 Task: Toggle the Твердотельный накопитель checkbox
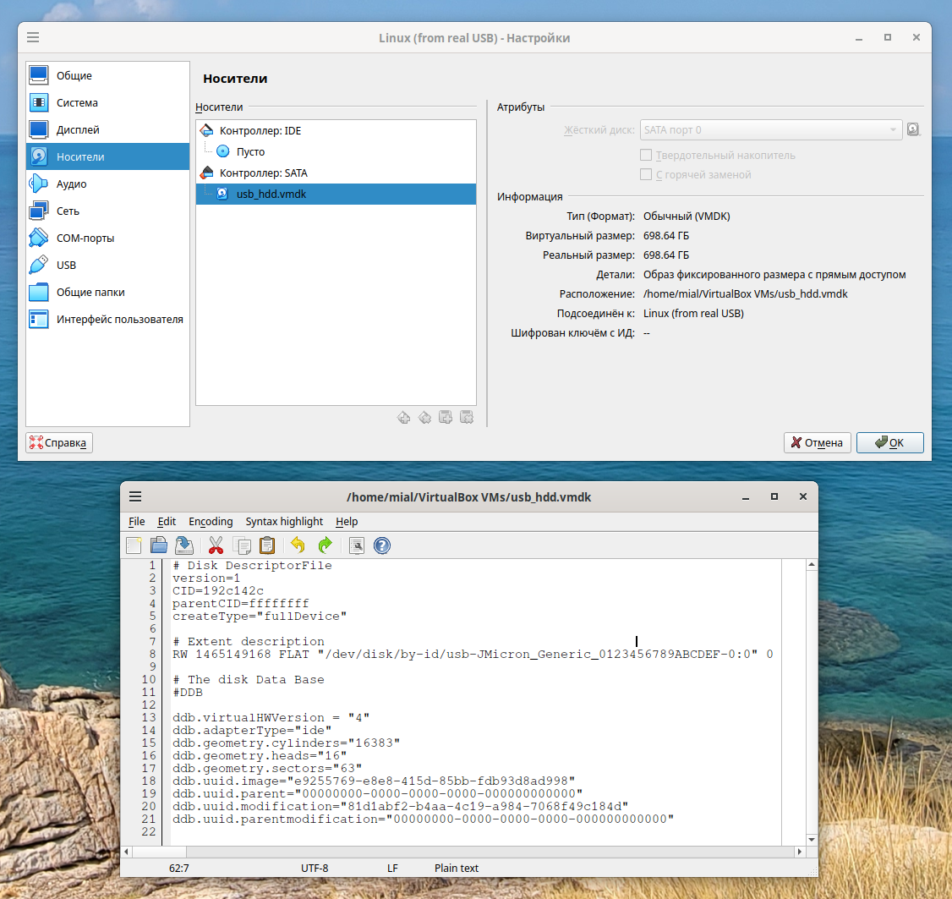click(644, 155)
